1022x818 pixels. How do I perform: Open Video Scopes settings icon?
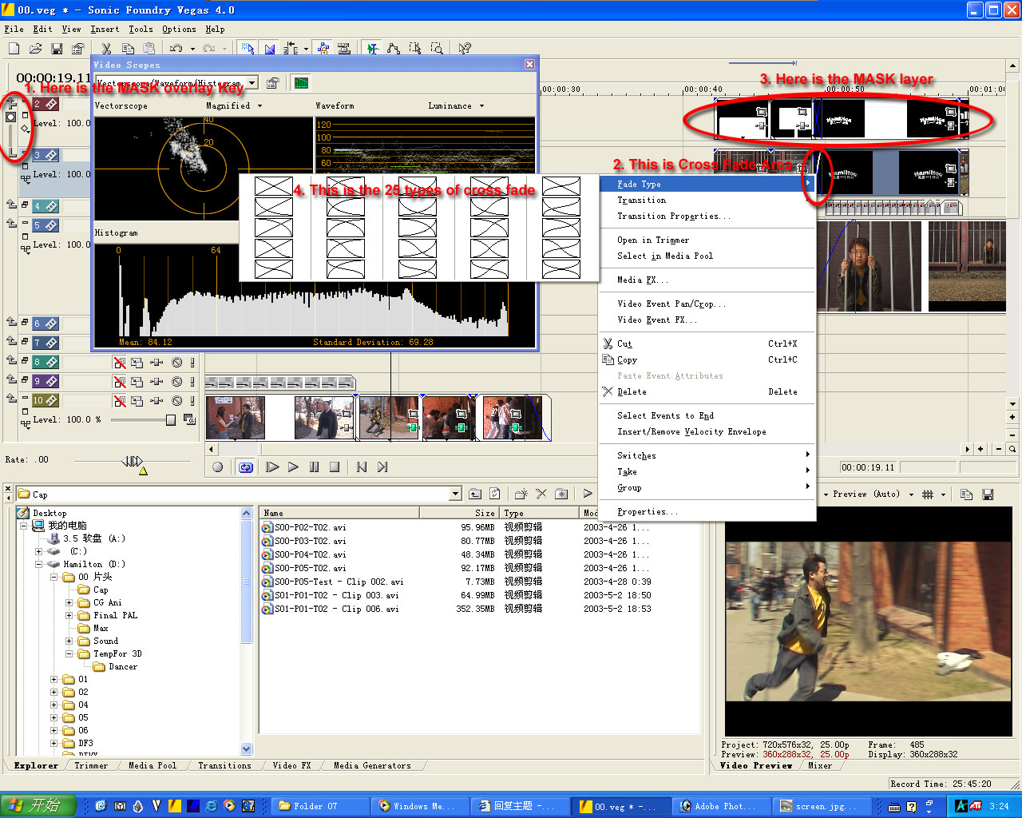[273, 83]
